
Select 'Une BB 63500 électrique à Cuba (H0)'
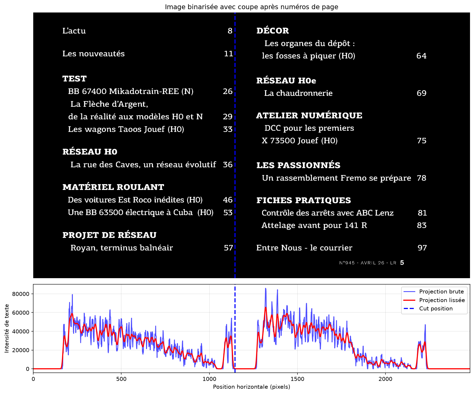(x=141, y=213)
